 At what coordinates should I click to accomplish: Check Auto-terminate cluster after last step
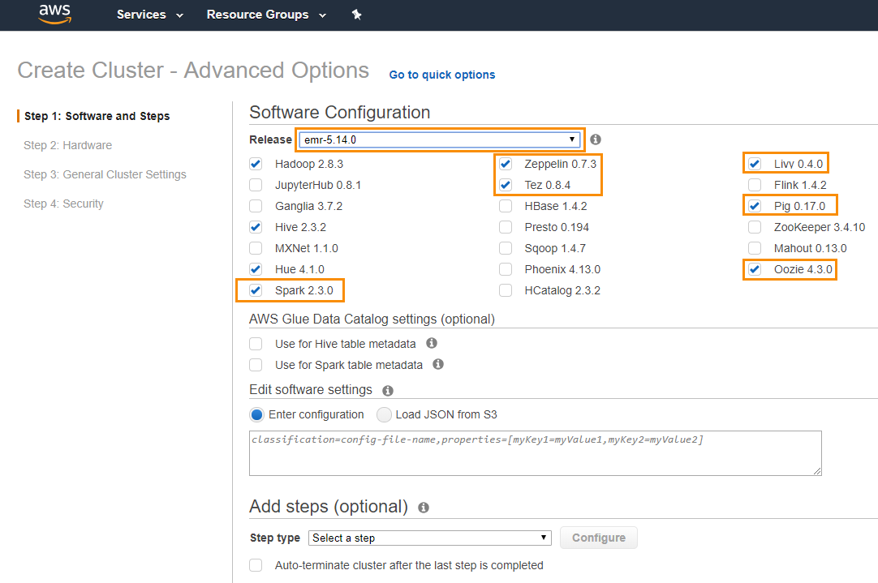tap(256, 565)
